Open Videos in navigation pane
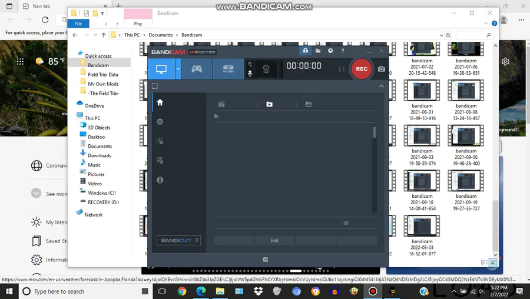 (x=95, y=184)
